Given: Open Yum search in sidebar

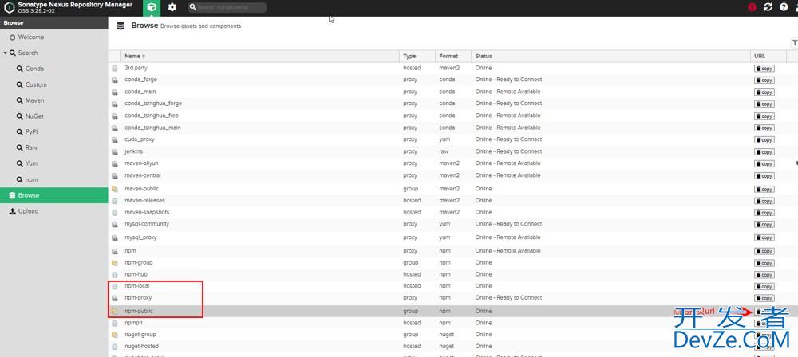Looking at the screenshot, I should point(31,163).
